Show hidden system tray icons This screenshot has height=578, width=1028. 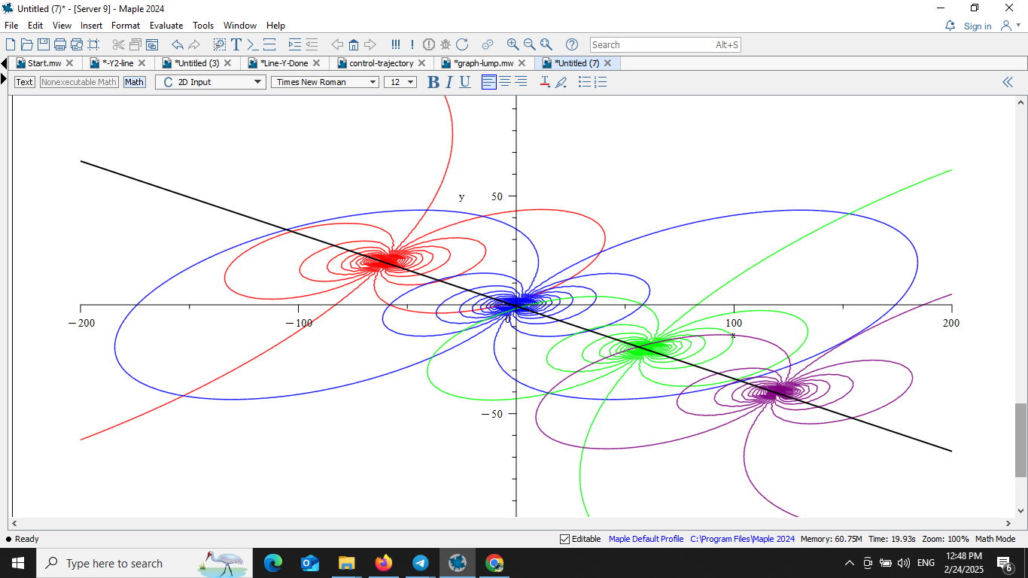point(850,563)
